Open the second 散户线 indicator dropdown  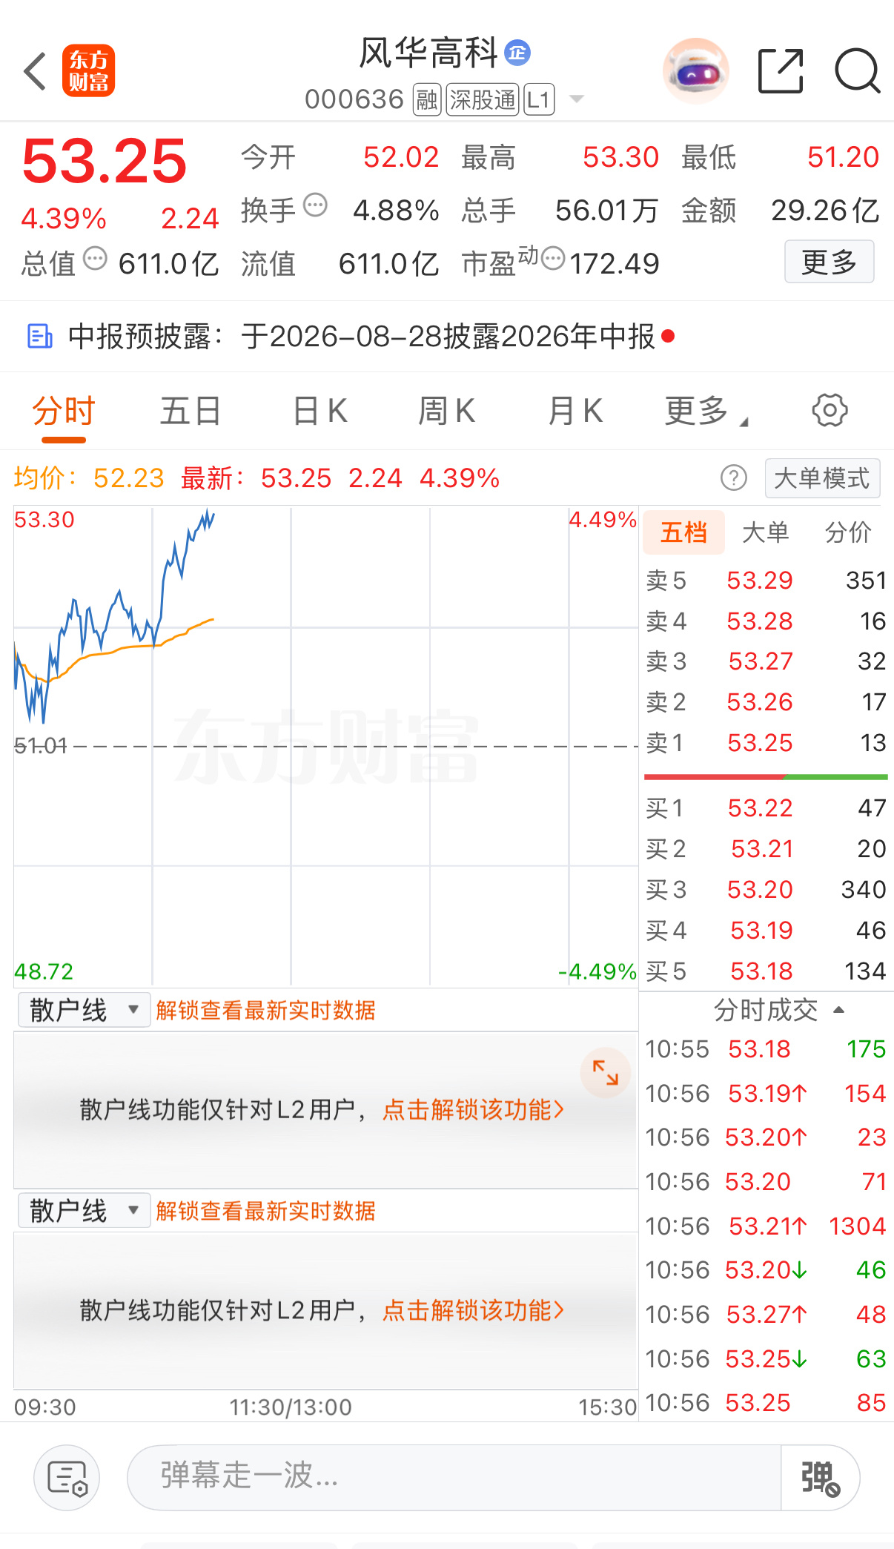point(84,1211)
